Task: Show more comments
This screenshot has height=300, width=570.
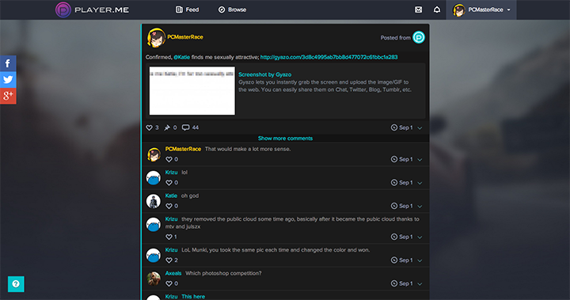Action: (x=285, y=139)
